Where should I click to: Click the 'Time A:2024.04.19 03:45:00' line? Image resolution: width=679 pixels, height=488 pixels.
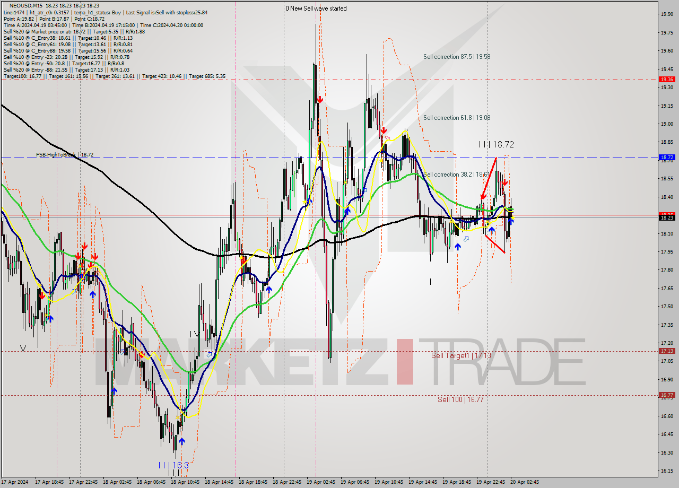click(x=35, y=25)
